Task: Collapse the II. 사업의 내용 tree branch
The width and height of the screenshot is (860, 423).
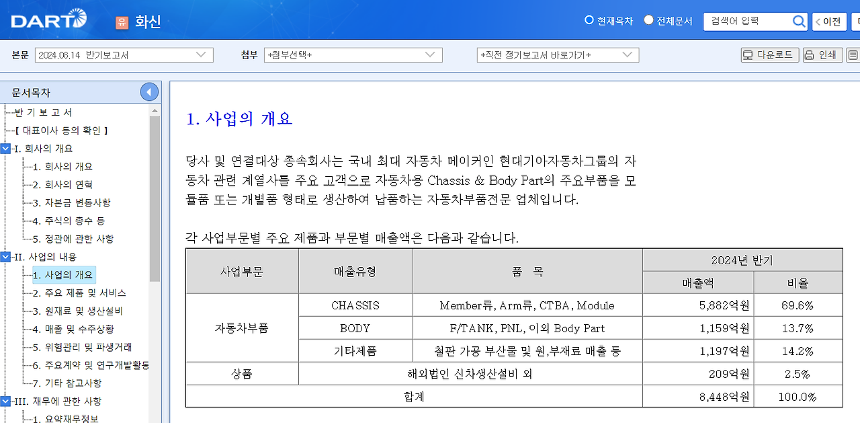Action: 6,256
